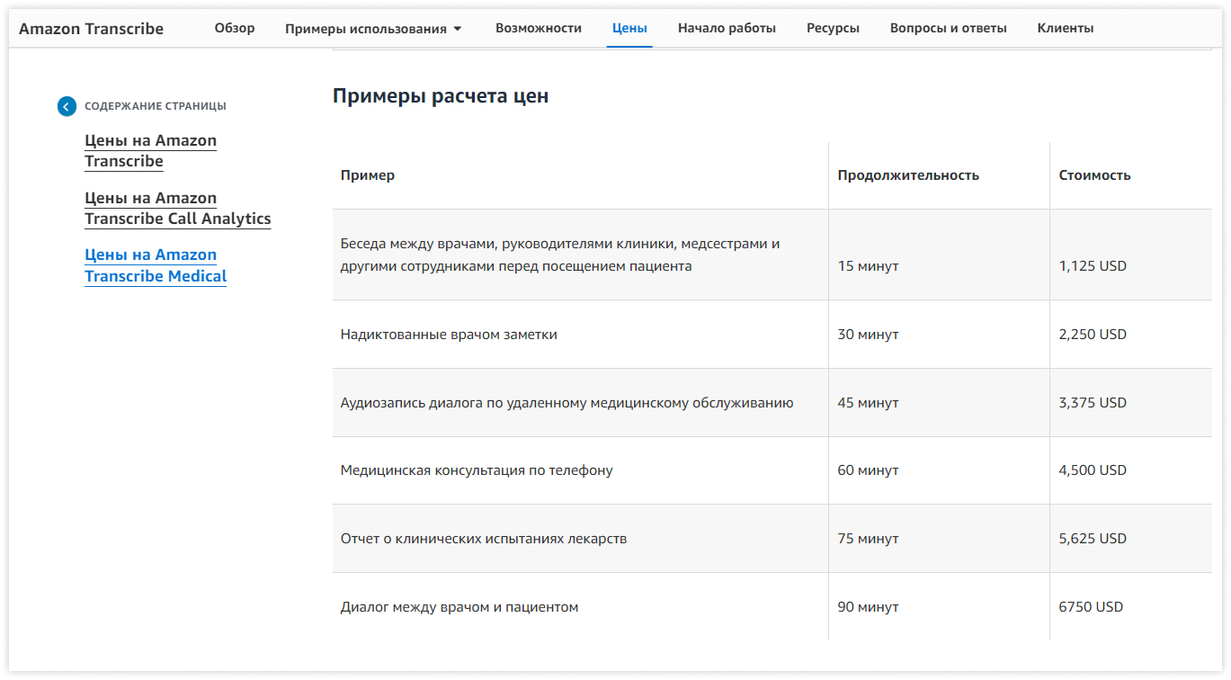Click the 60 минут duration cell
The width and height of the screenshot is (1231, 680).
pos(939,470)
